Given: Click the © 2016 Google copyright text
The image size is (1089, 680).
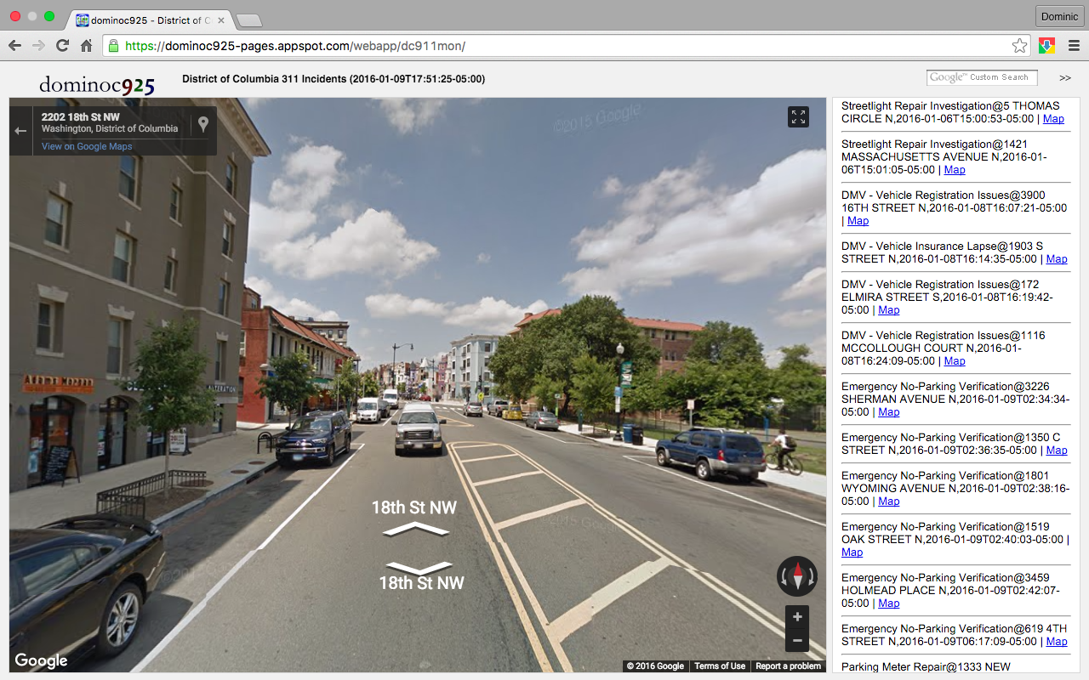Looking at the screenshot, I should (x=655, y=666).
